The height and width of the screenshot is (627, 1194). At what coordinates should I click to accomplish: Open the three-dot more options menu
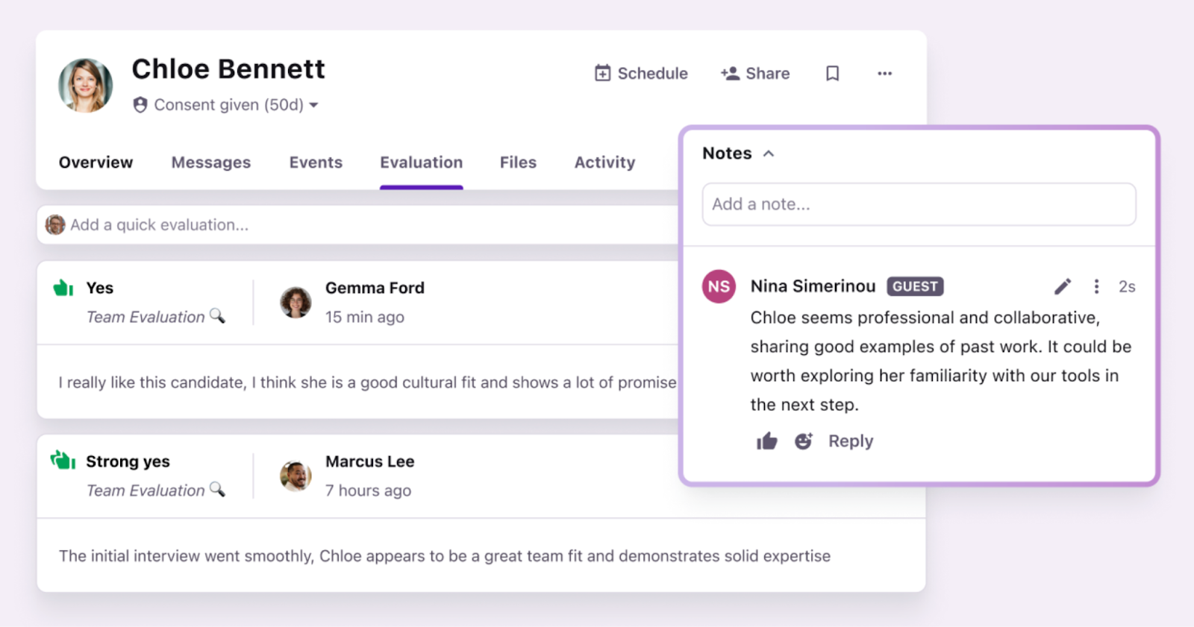click(x=884, y=73)
